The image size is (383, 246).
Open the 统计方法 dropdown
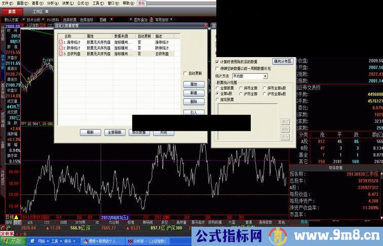click(x=265, y=76)
